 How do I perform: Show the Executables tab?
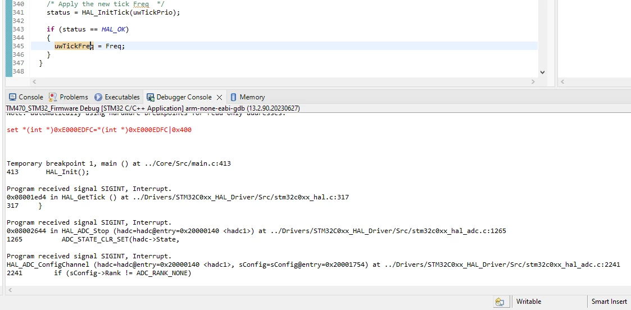(117, 97)
